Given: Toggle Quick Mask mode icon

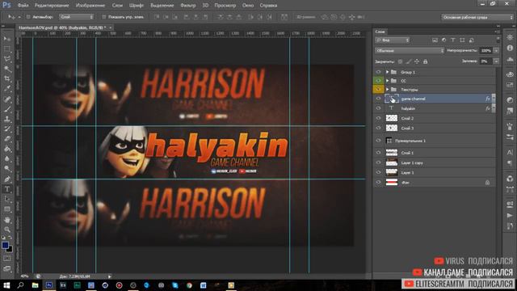Looking at the screenshot, I should click(x=7, y=259).
